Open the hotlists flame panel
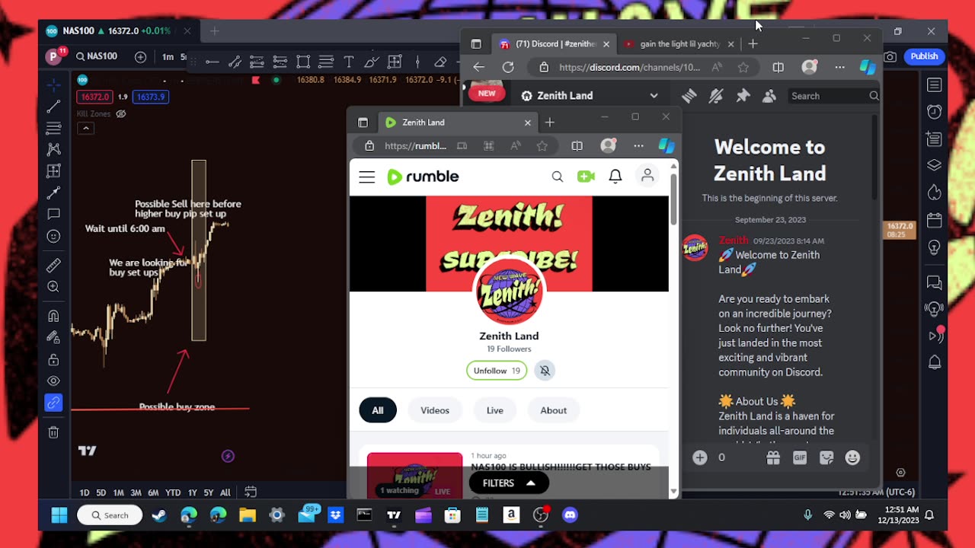 [x=935, y=193]
